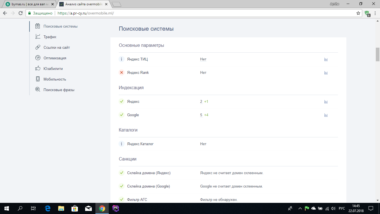380x214 pixels.
Task: Open Windows taskbar search
Action: coord(20,208)
